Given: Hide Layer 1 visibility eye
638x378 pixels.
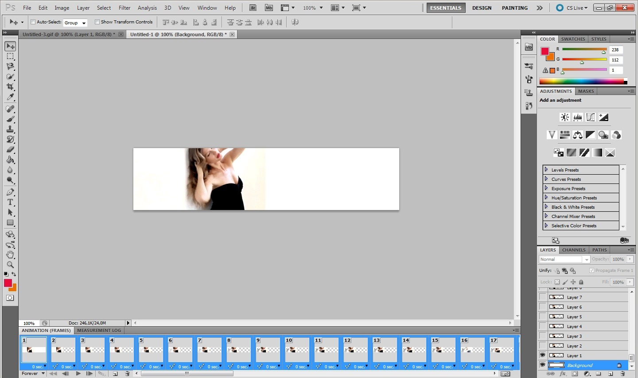Looking at the screenshot, I should [543, 355].
